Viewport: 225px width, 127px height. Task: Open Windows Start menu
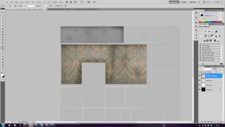(x=3, y=125)
